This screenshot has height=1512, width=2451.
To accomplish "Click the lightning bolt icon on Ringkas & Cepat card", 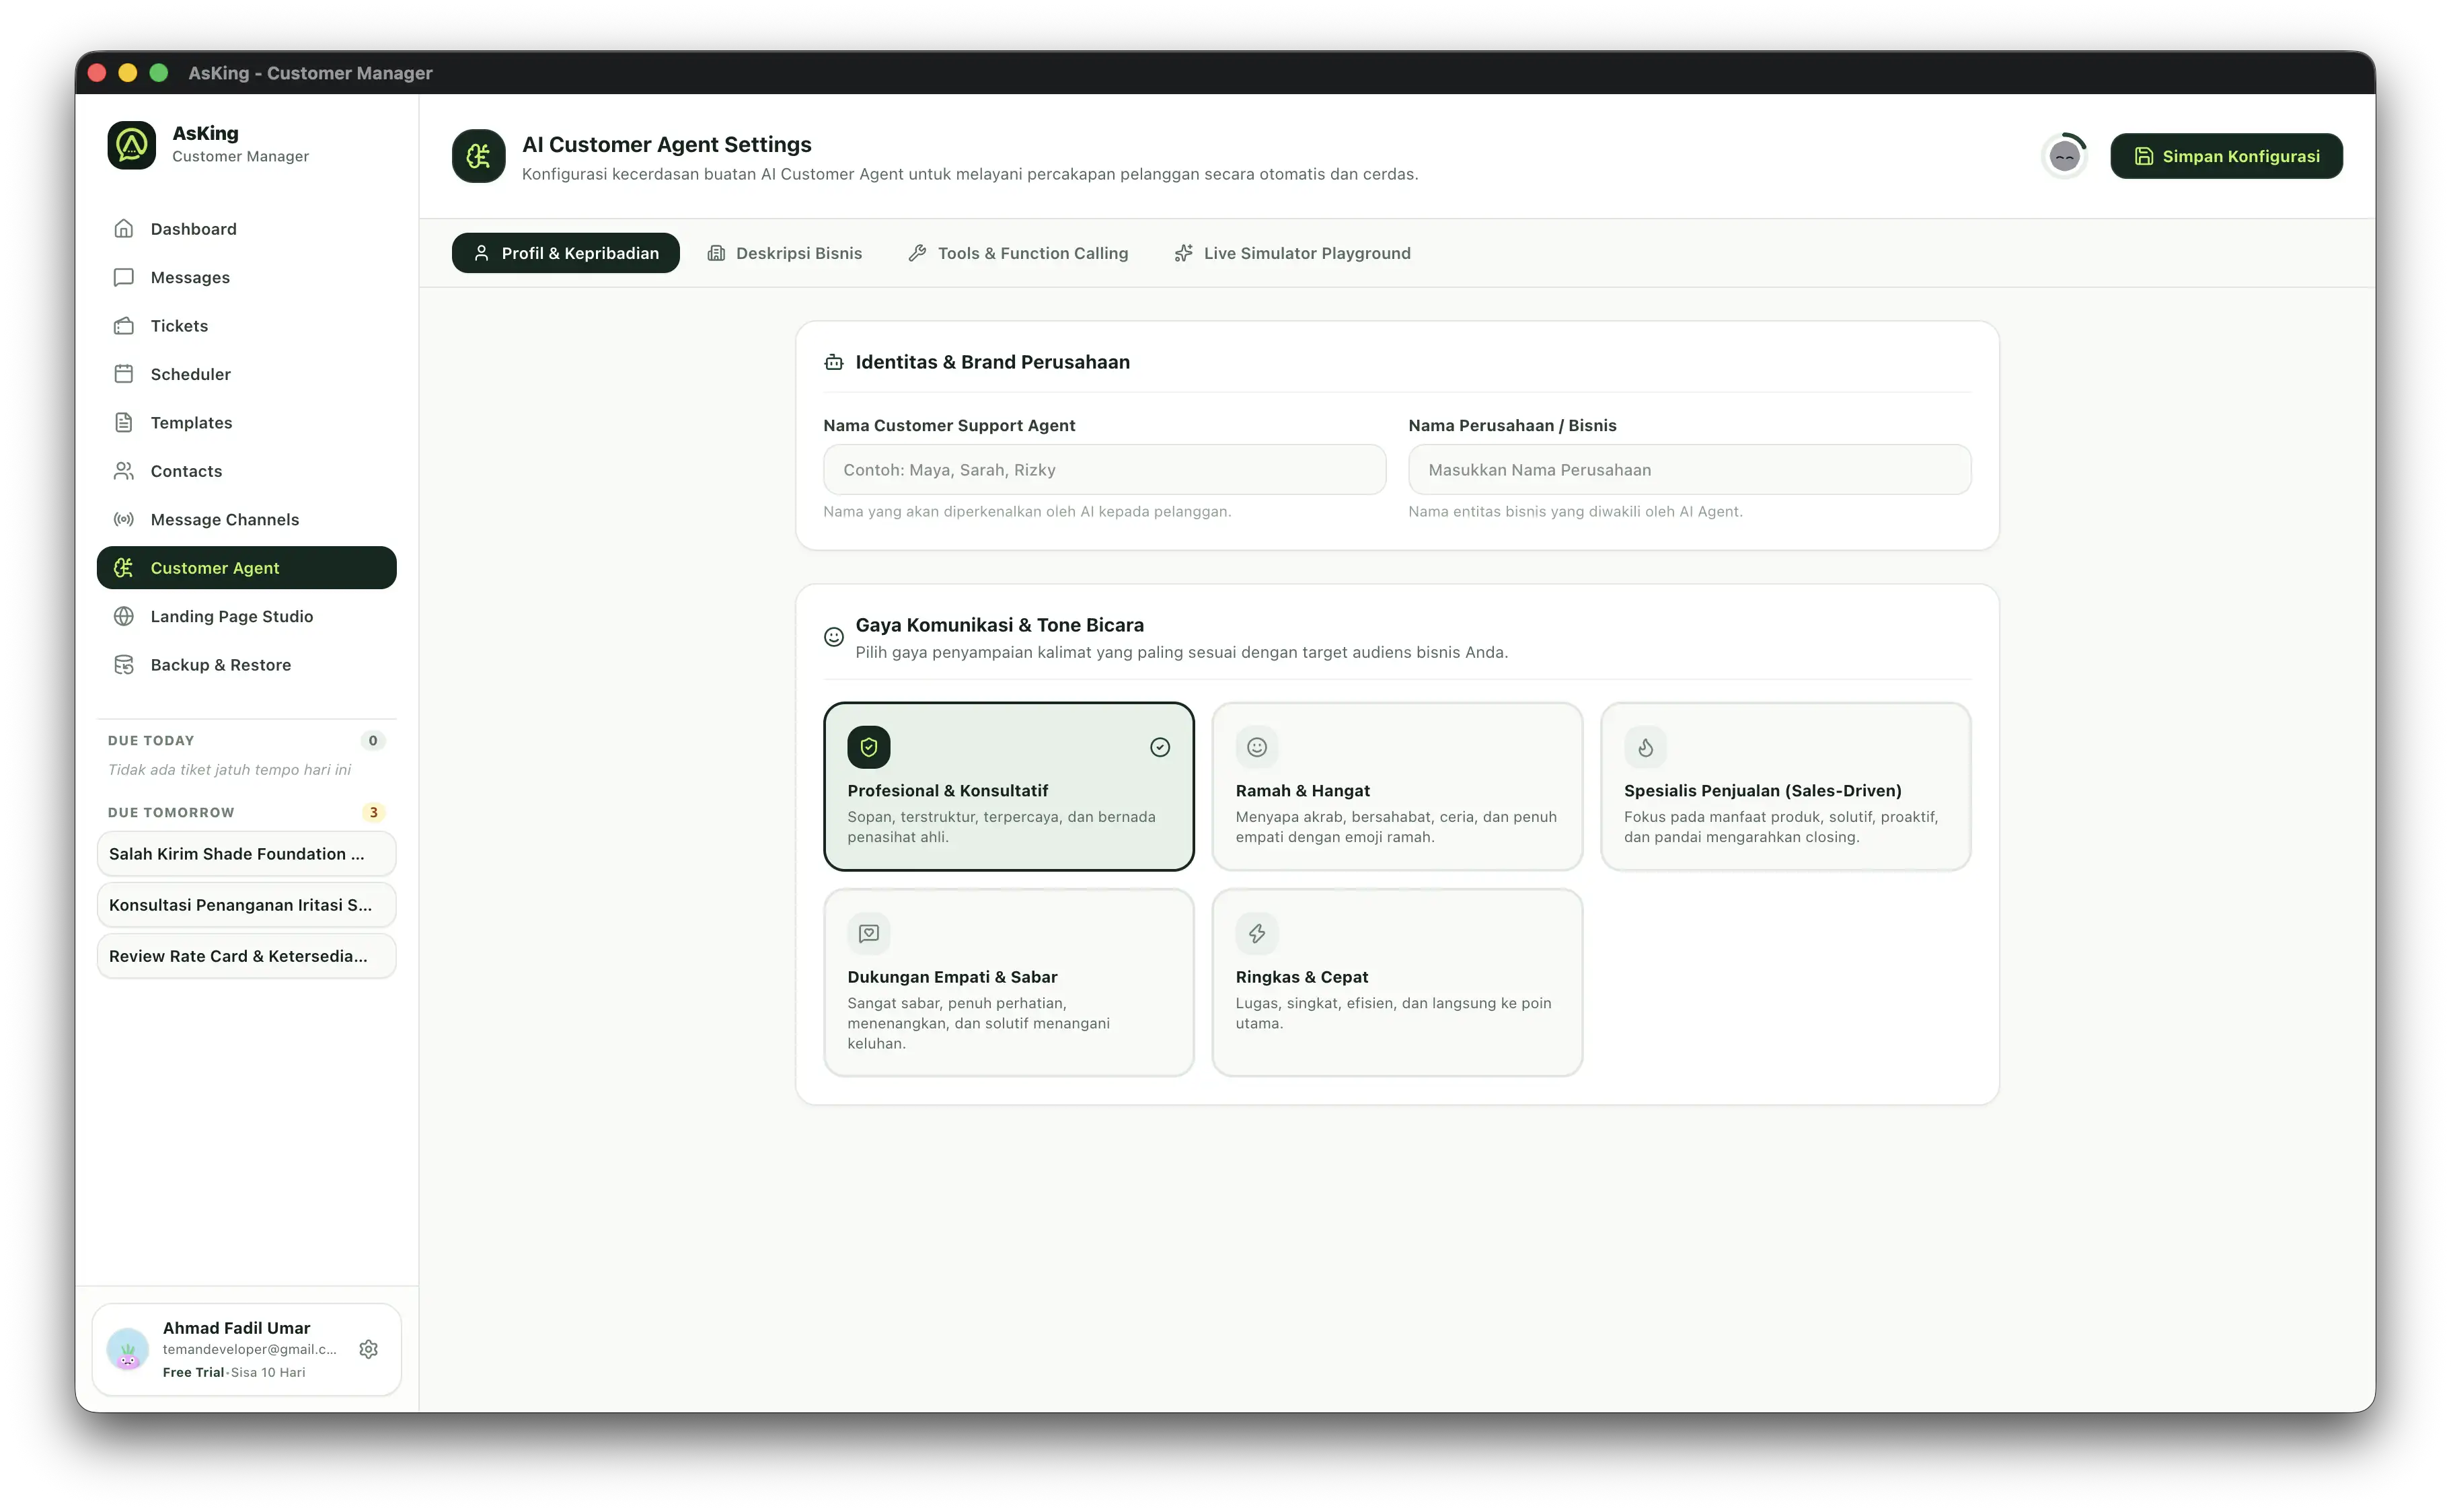I will pos(1257,934).
